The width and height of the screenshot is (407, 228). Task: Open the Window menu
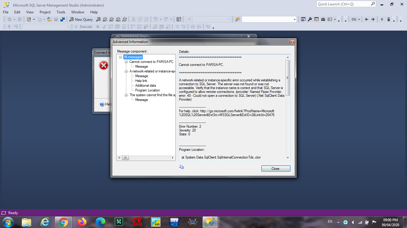pos(77,12)
